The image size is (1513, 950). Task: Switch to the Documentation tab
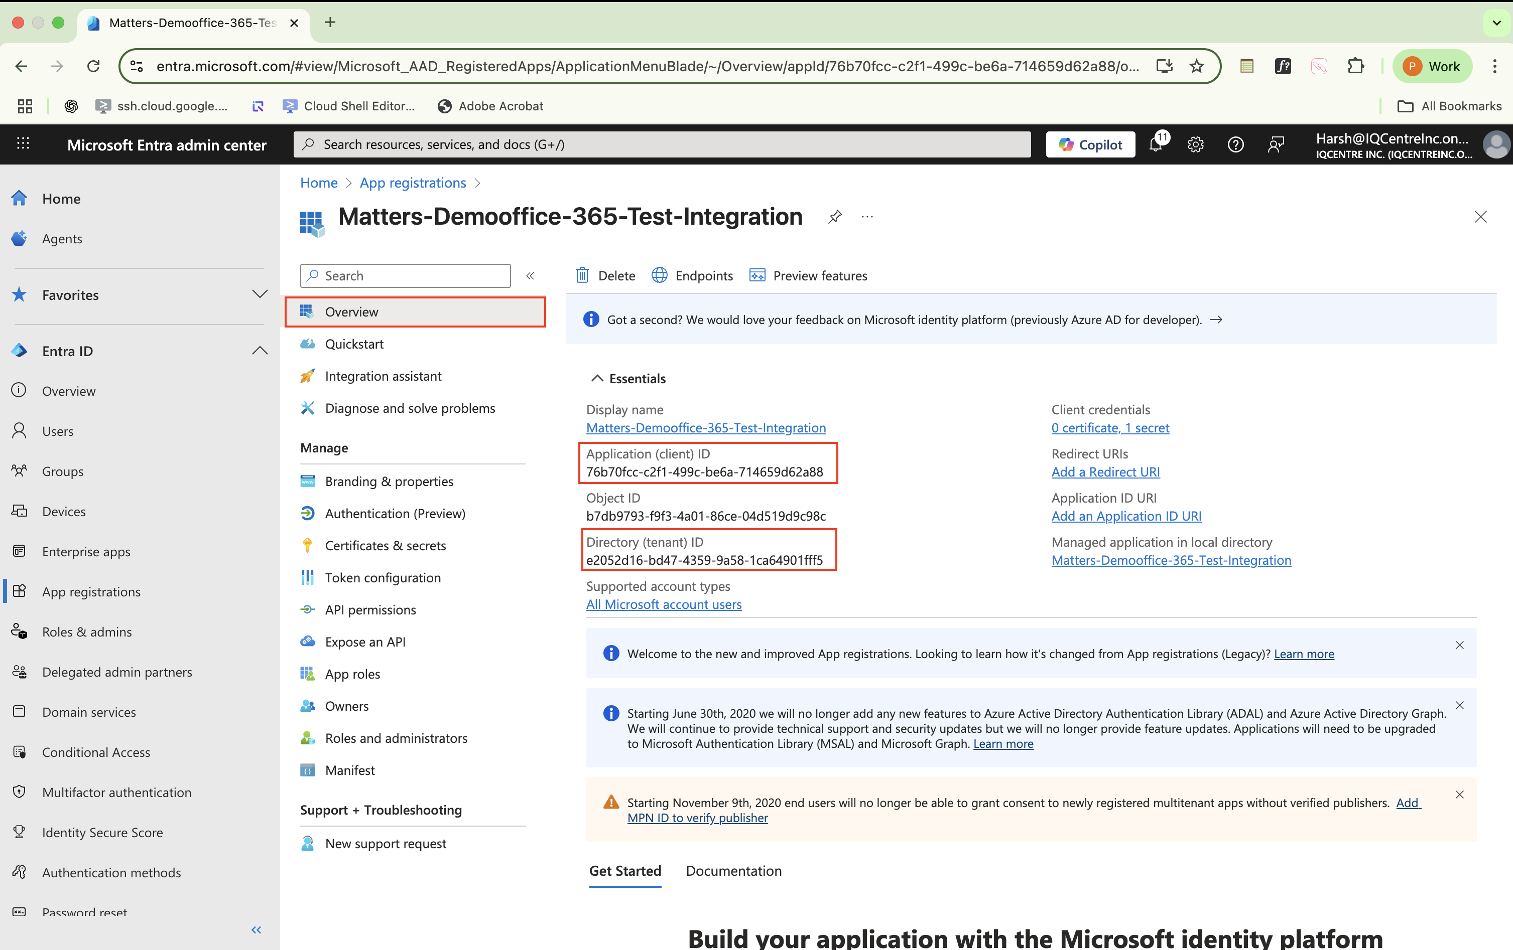click(x=734, y=871)
